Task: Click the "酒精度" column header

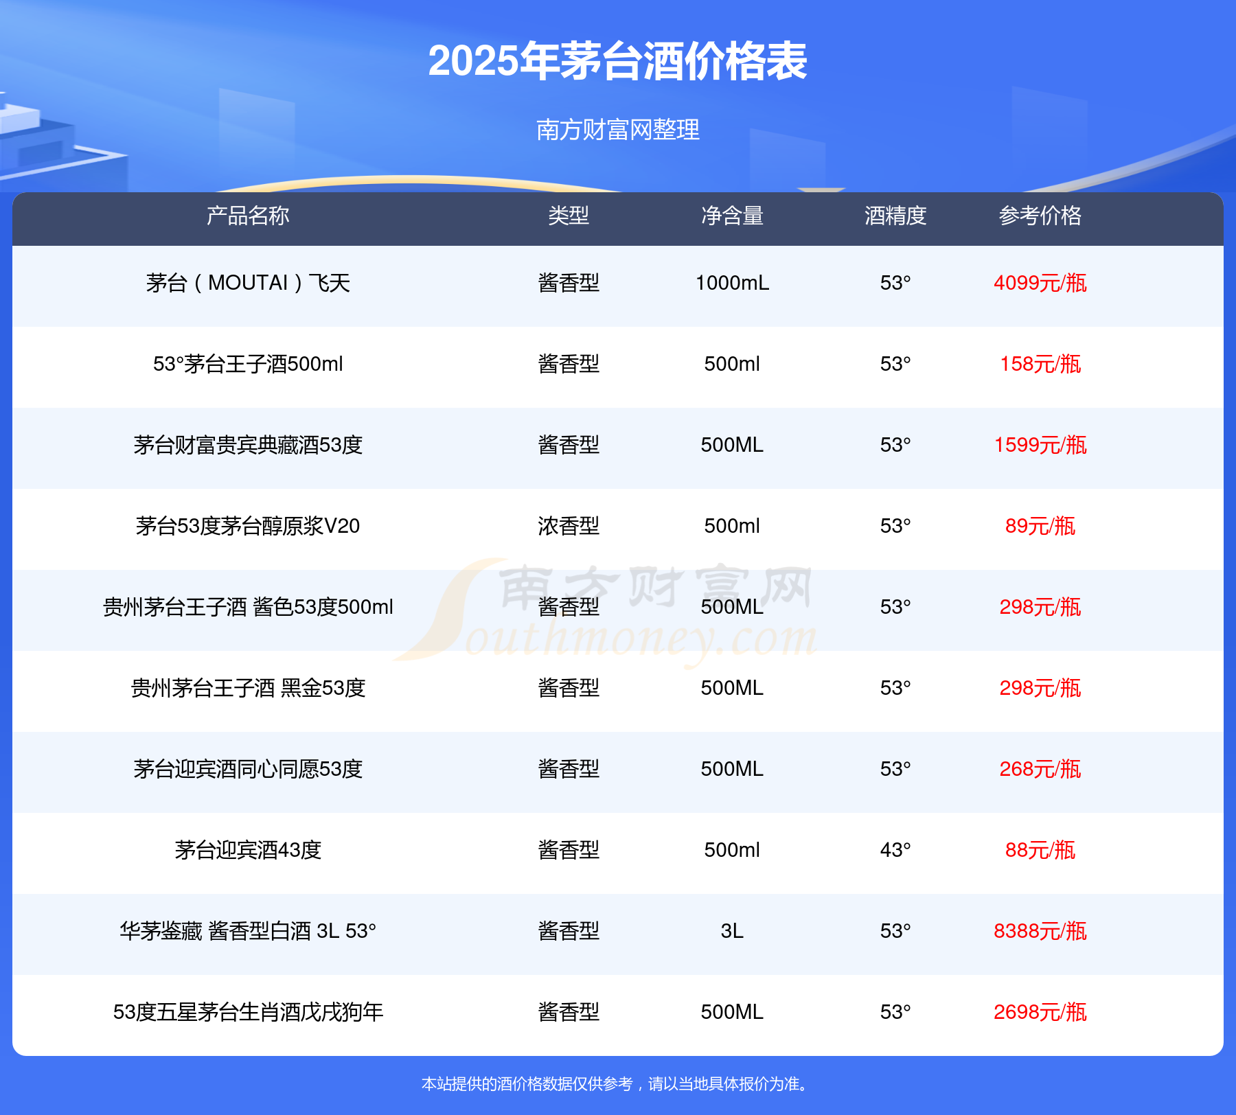Action: pos(895,216)
